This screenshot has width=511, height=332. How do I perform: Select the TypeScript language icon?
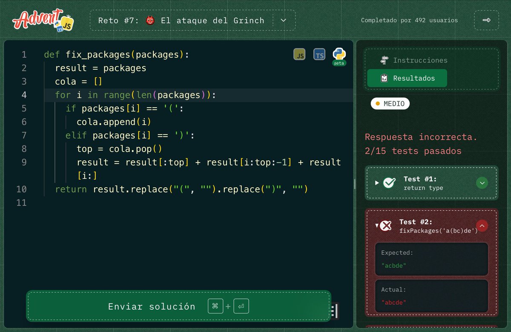click(x=319, y=54)
